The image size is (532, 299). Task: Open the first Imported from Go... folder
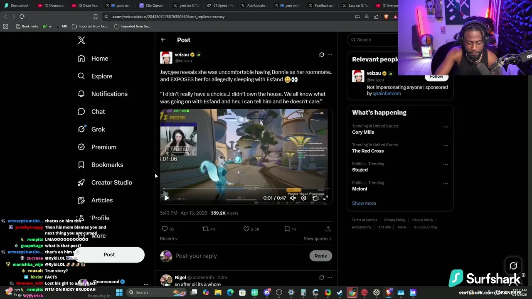point(89,26)
